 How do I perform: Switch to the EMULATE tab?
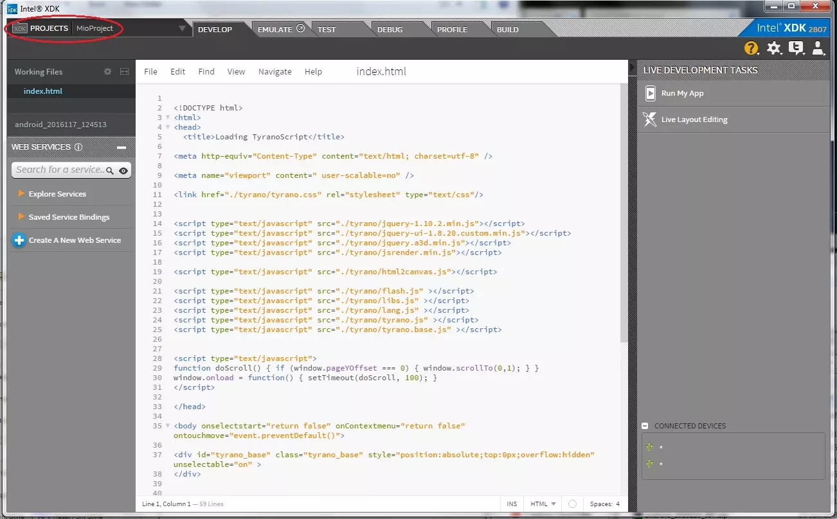[275, 30]
